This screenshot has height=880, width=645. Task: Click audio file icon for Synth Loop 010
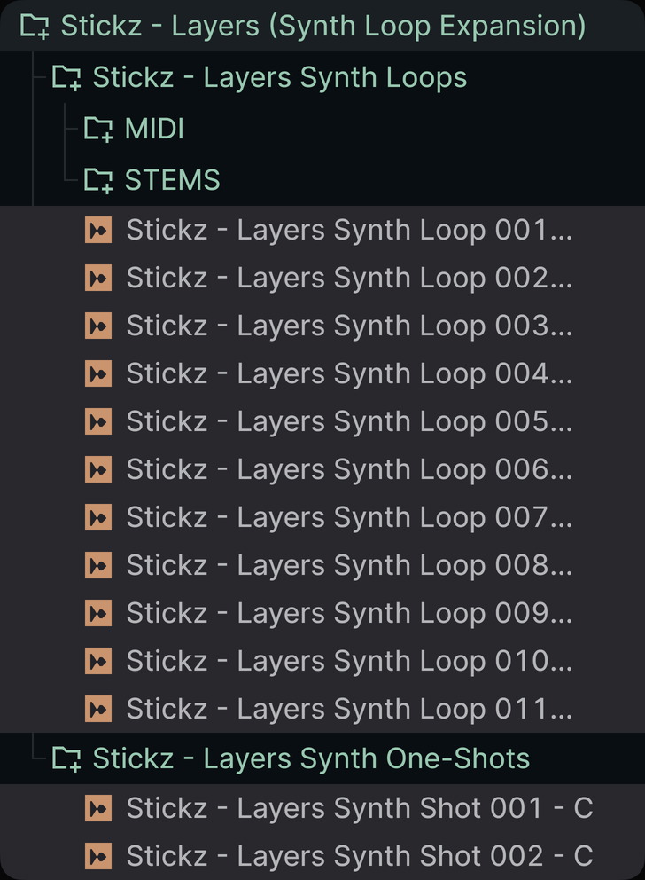pos(98,661)
